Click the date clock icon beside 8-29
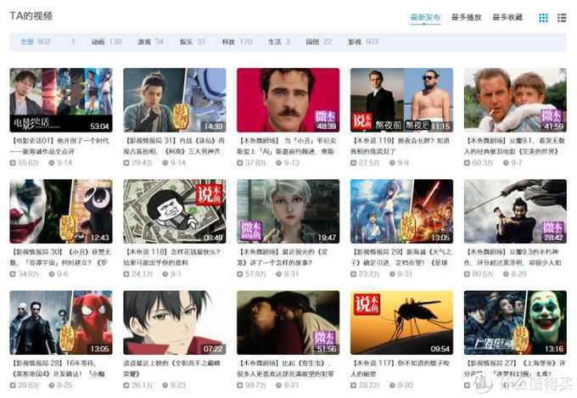This screenshot has width=577, height=398. click(x=506, y=274)
